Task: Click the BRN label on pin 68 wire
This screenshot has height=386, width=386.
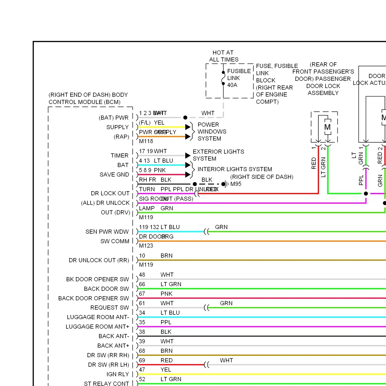Action: coord(166,351)
